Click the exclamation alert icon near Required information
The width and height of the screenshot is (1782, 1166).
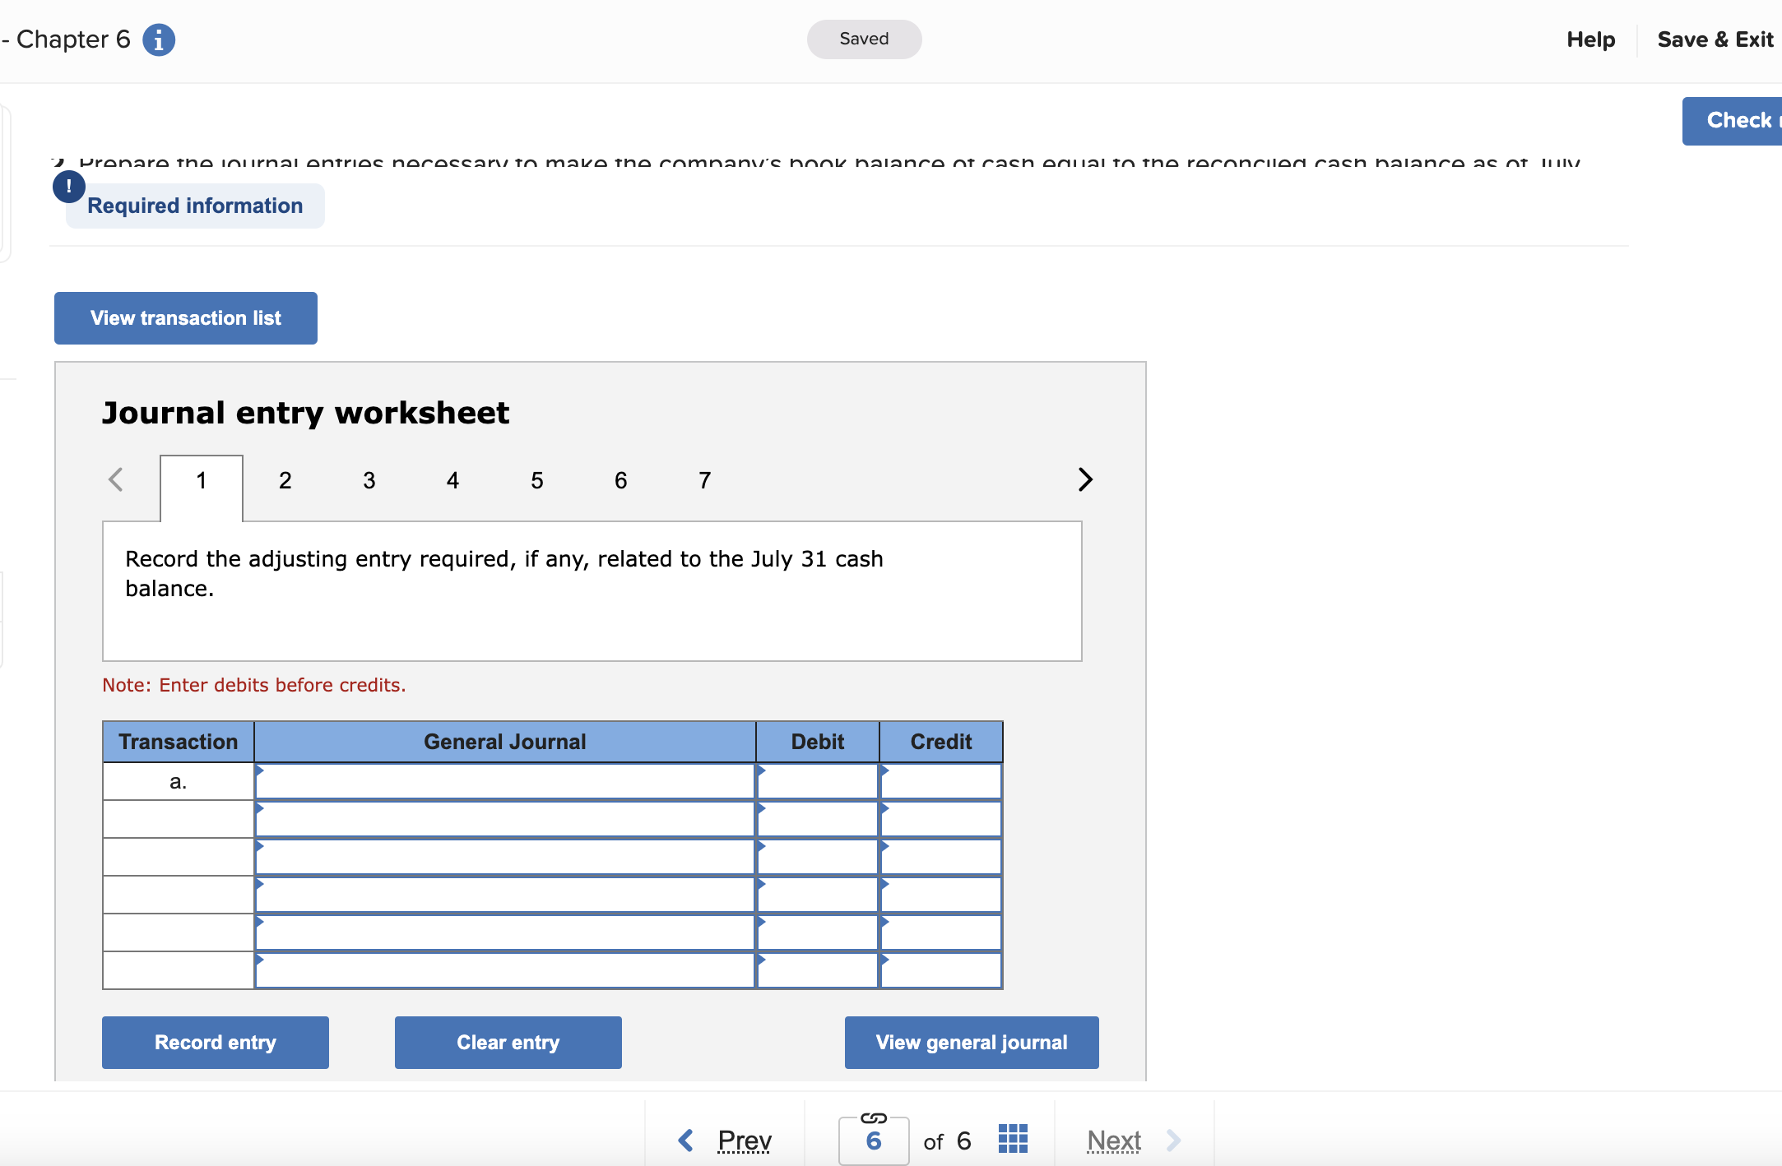[69, 187]
